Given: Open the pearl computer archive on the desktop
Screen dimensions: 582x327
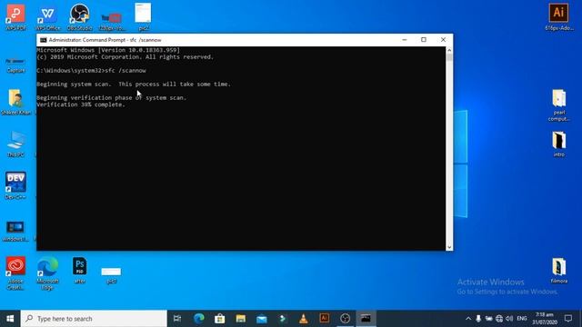Looking at the screenshot, I should (559, 104).
